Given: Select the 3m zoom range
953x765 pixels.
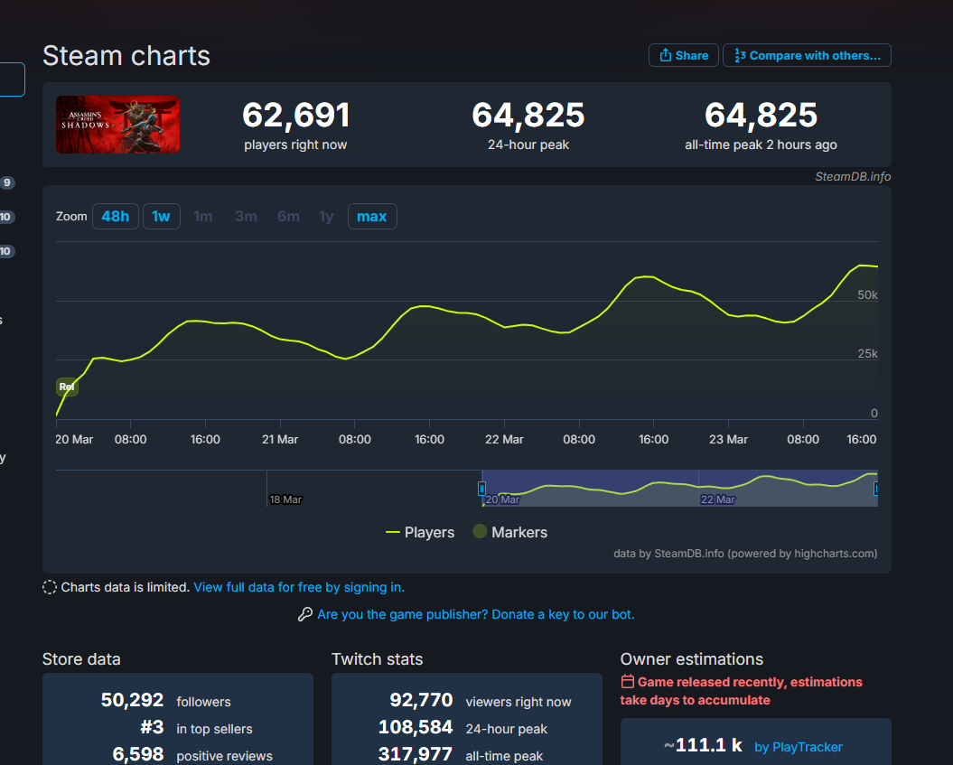Looking at the screenshot, I should (x=246, y=217).
